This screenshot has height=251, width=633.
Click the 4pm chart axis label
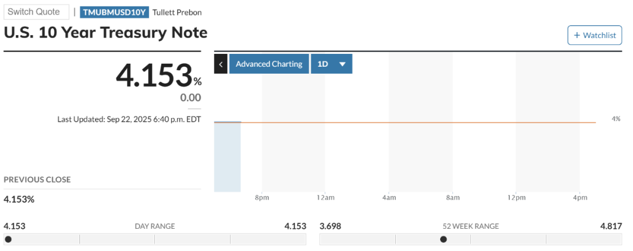pos(580,198)
